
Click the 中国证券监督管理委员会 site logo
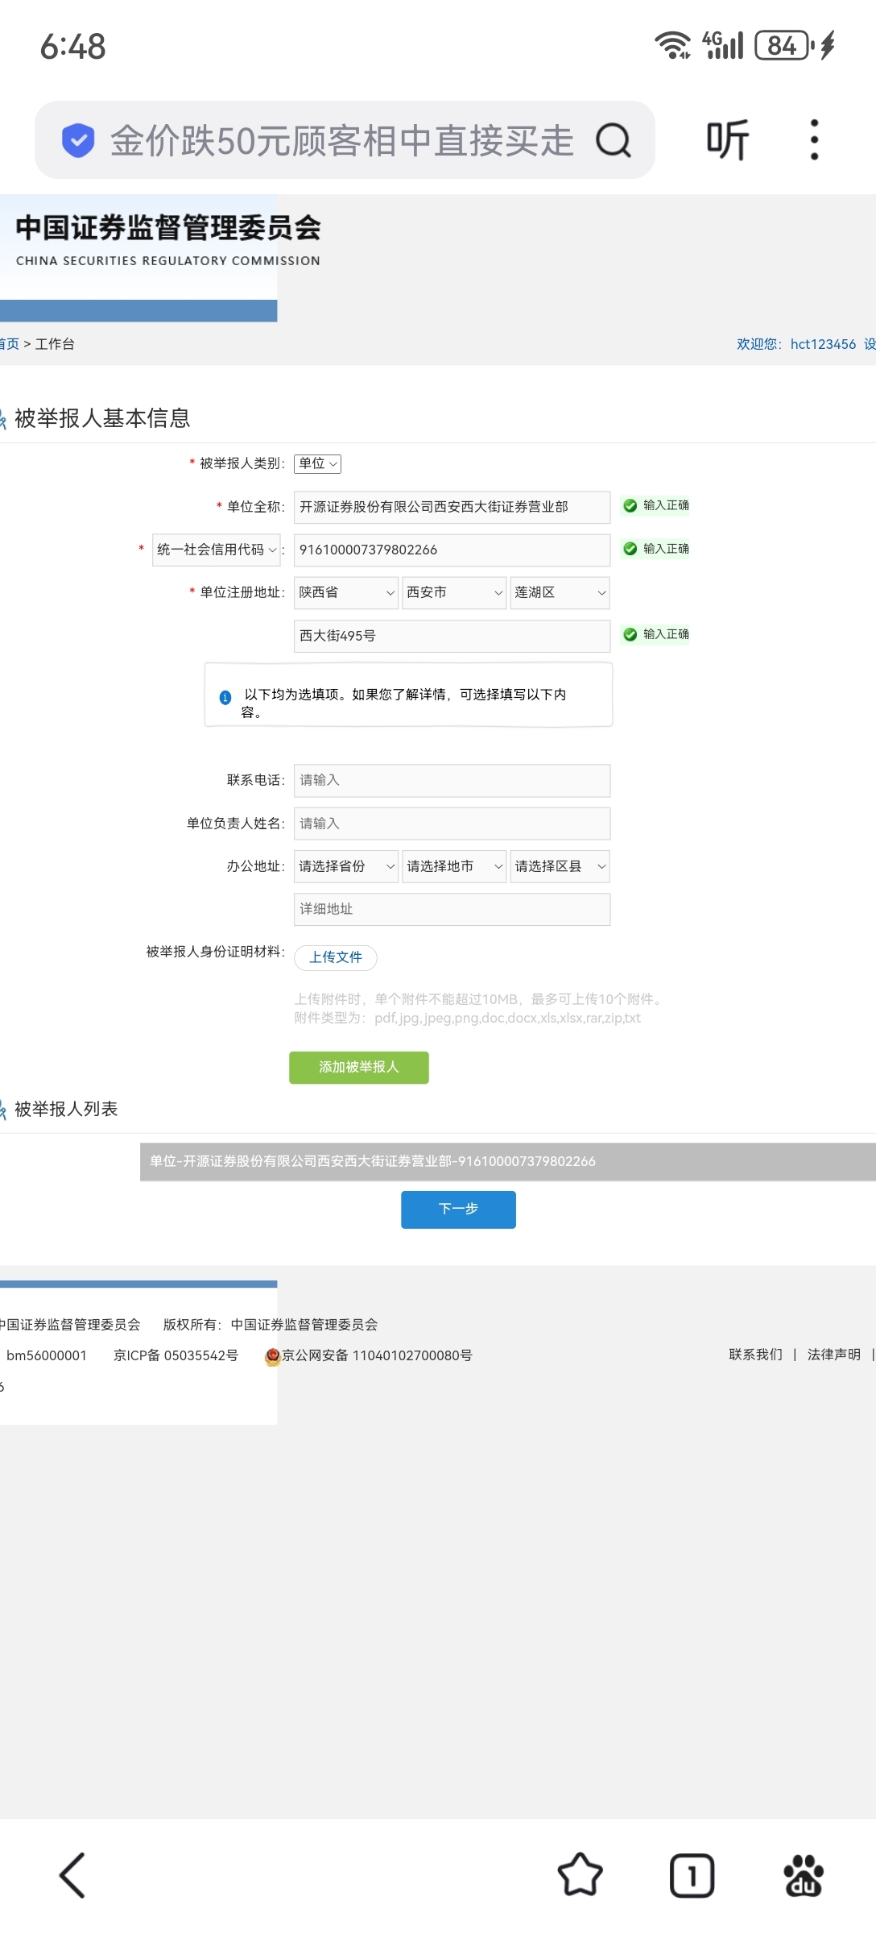(x=167, y=239)
